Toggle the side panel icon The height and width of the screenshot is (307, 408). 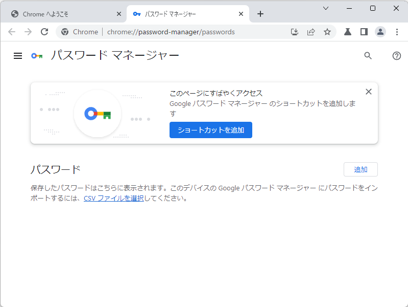pos(364,32)
